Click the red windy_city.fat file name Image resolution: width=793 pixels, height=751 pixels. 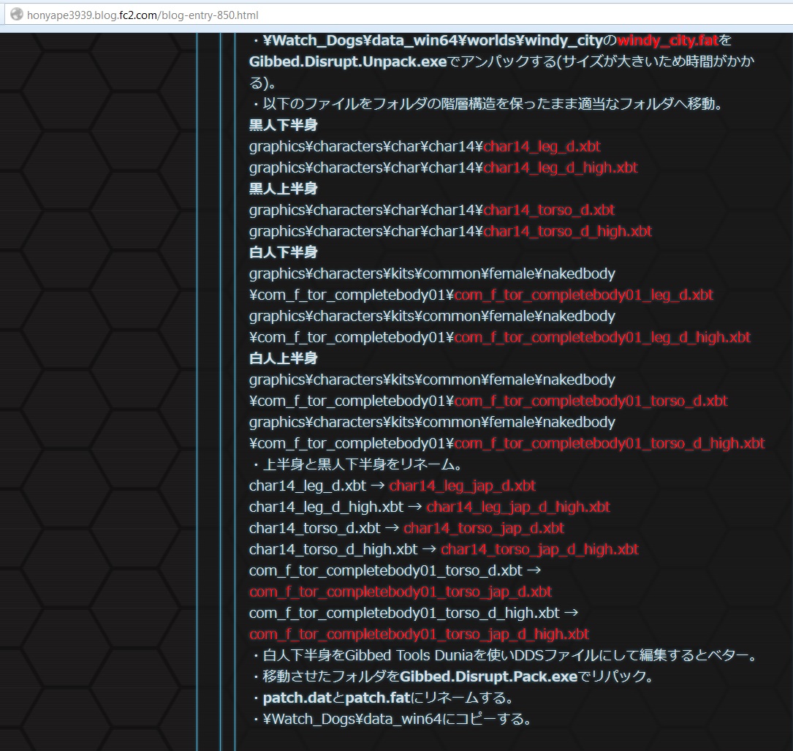click(x=667, y=40)
